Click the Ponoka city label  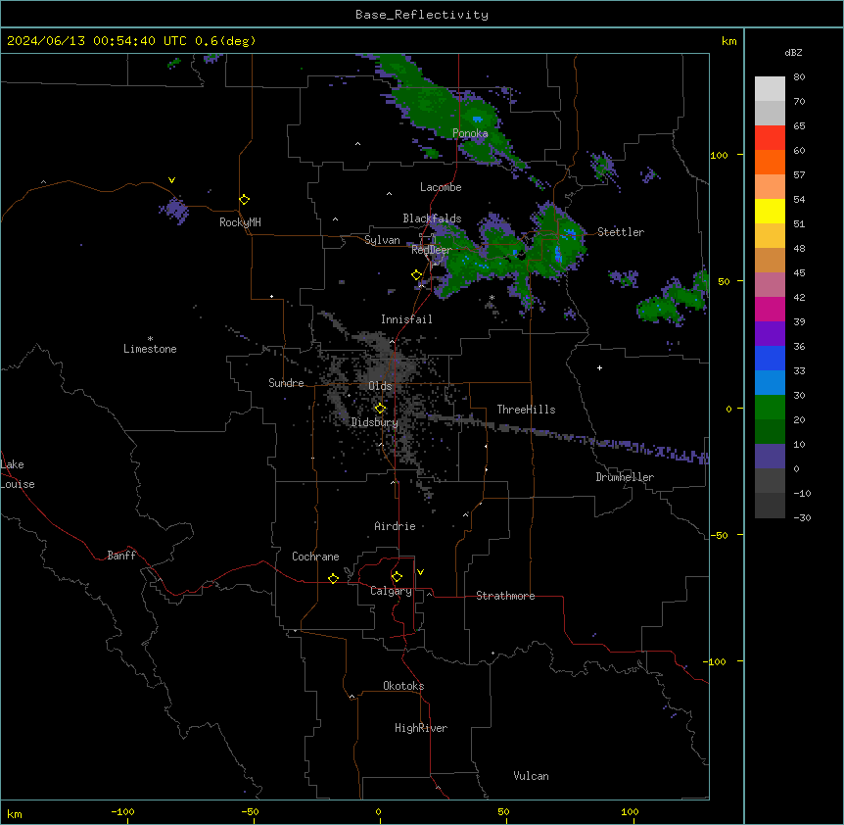tap(470, 133)
